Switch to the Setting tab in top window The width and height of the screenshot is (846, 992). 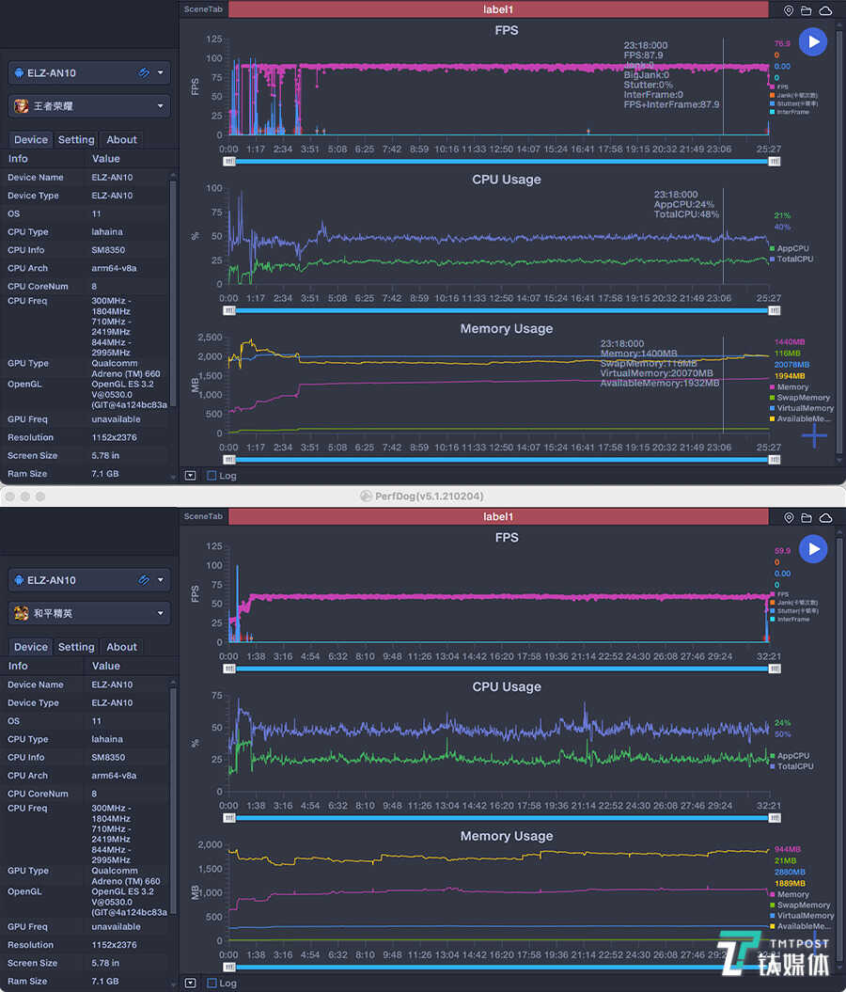click(76, 140)
